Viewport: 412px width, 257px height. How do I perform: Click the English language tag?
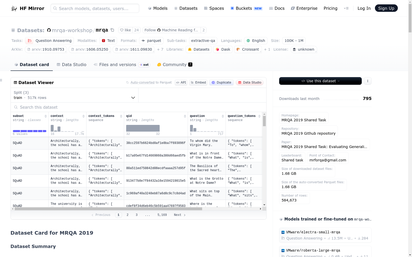click(256, 41)
